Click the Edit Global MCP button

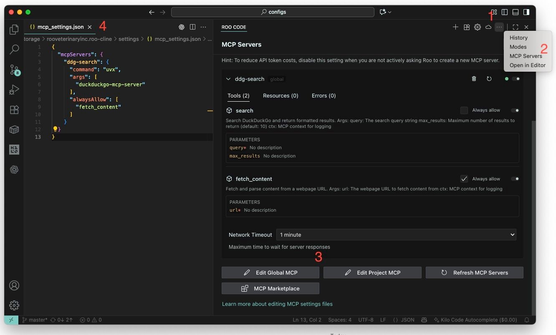(x=270, y=272)
